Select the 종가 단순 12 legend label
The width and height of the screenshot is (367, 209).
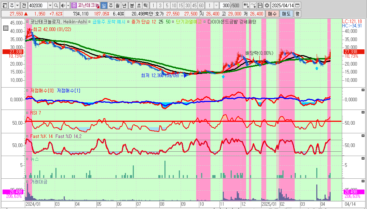(144, 22)
